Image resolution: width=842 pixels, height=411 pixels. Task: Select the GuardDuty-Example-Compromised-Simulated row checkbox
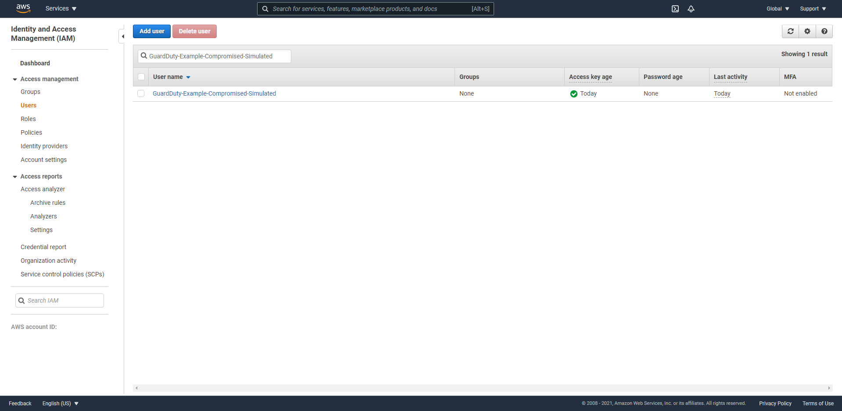[x=141, y=93]
